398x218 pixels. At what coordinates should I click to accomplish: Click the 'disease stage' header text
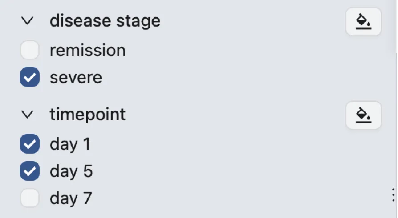pyautogui.click(x=105, y=21)
